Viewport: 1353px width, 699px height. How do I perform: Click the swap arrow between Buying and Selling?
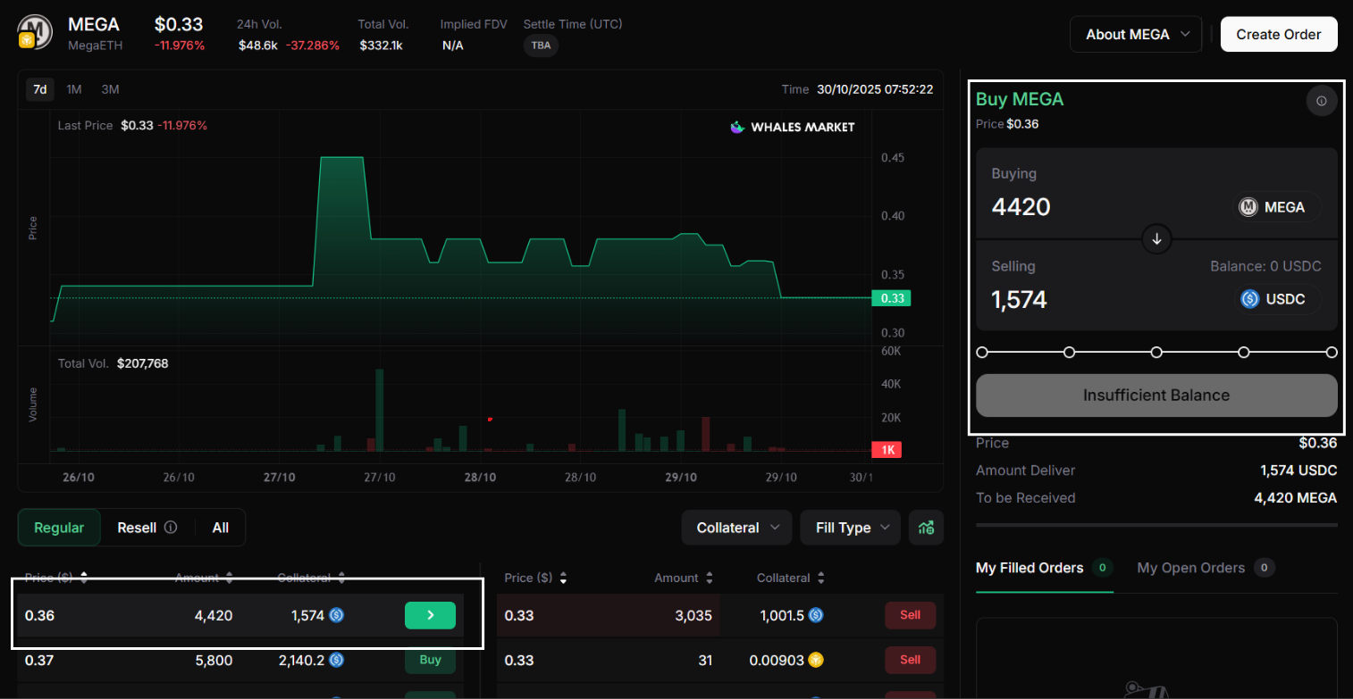(1156, 239)
